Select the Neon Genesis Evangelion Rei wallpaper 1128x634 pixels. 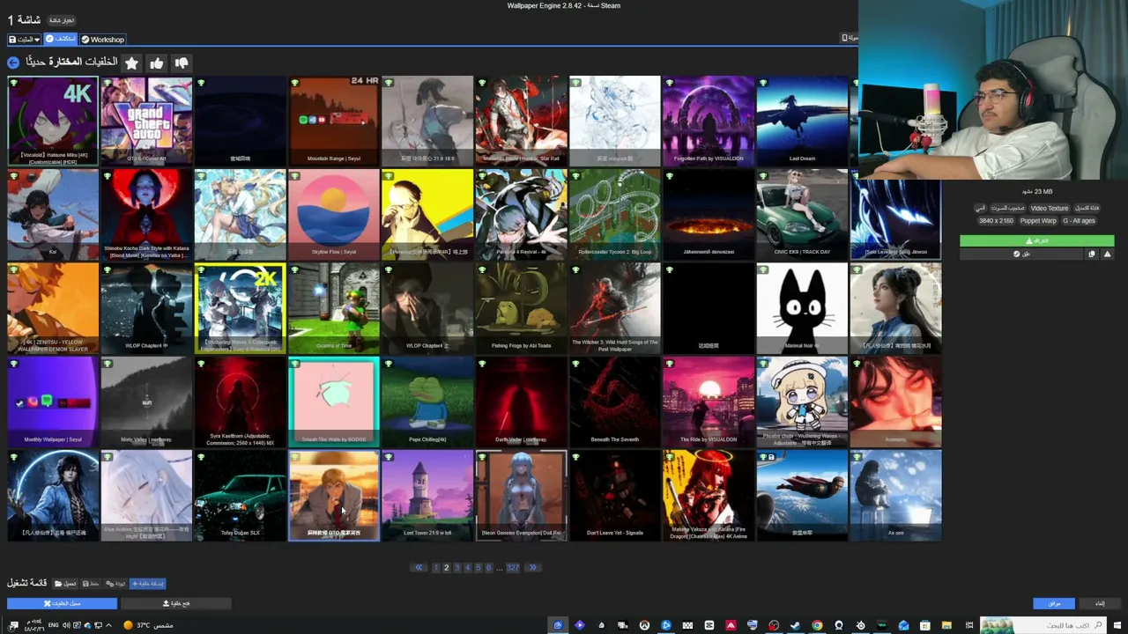(x=521, y=495)
